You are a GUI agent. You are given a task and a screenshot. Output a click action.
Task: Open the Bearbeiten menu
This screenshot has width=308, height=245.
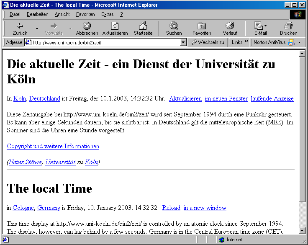(37, 14)
